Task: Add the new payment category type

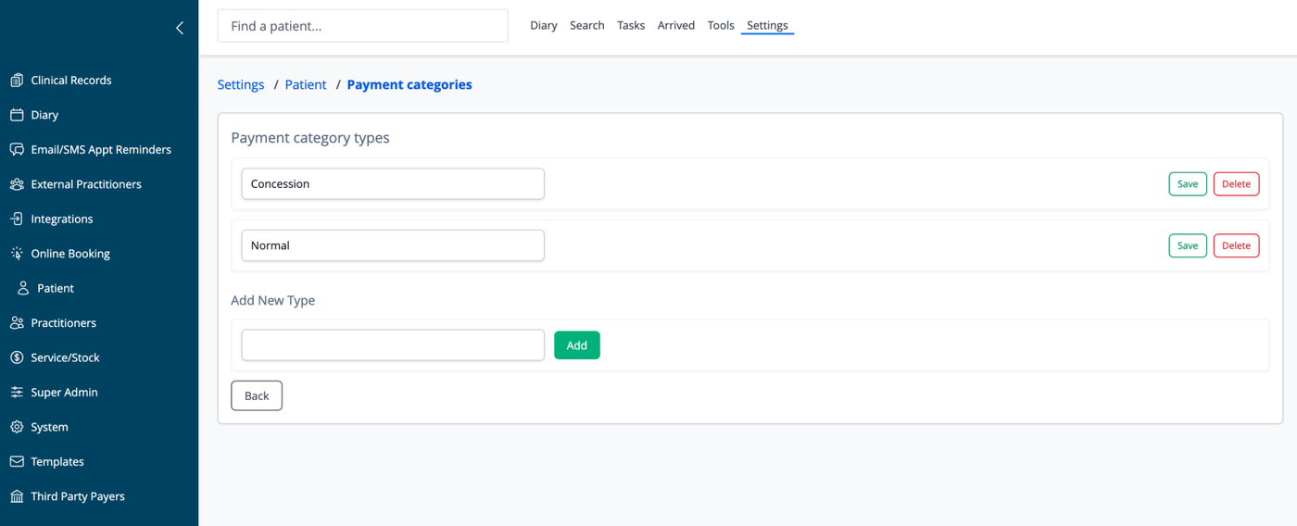Action: 577,345
